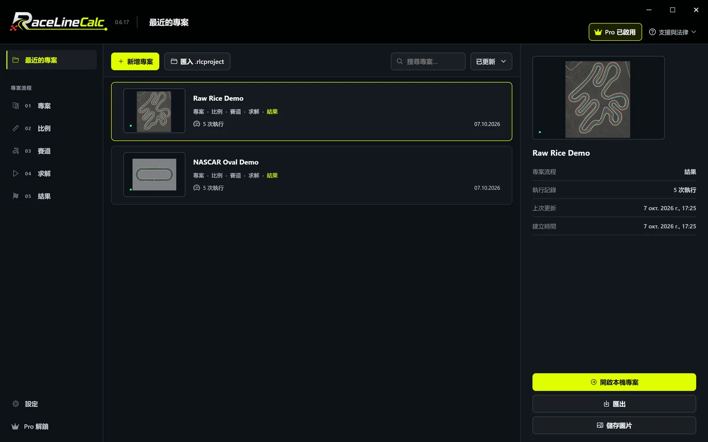
Task: Select the Raw Rice Demo project title
Action: tap(218, 98)
